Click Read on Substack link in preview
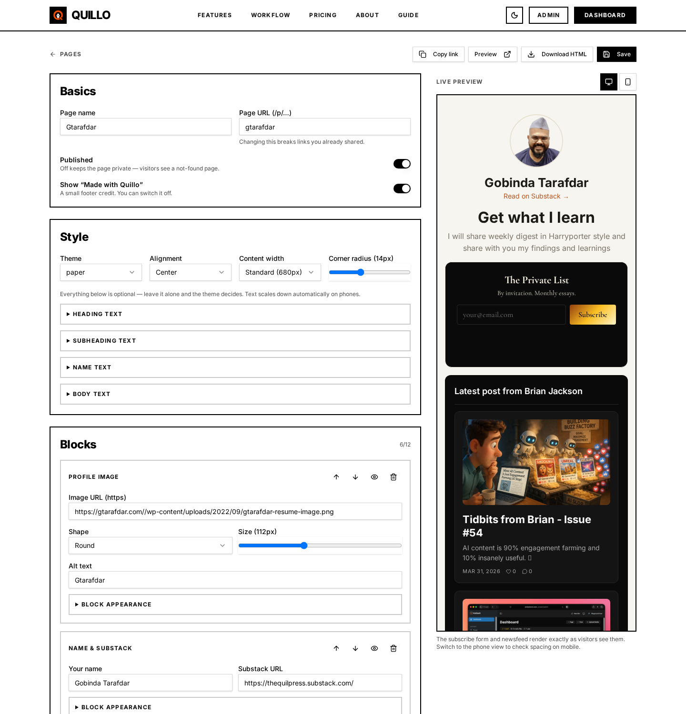This screenshot has height=714, width=686. pyautogui.click(x=536, y=196)
